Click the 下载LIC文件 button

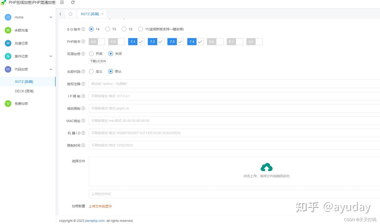point(98,61)
